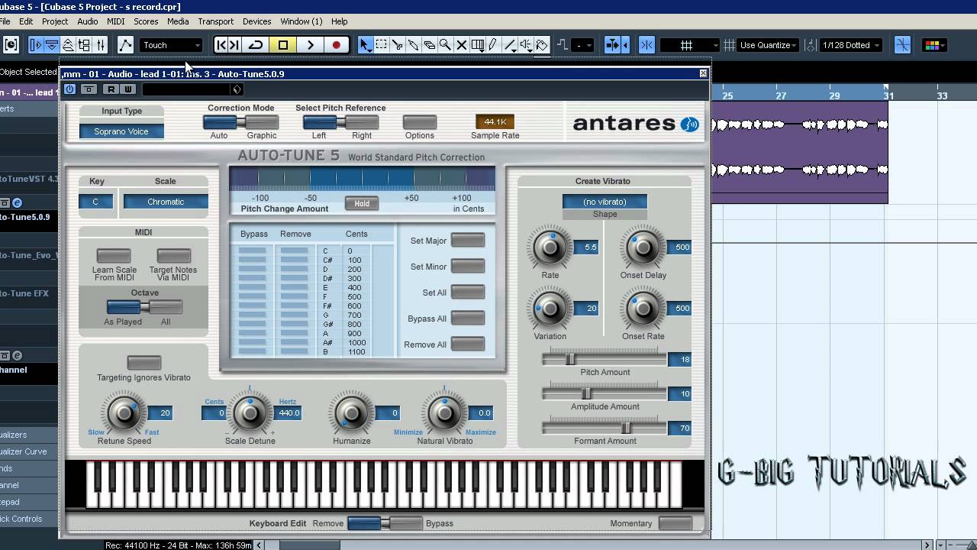977x550 pixels.
Task: Open the Edit menu
Action: 26,21
